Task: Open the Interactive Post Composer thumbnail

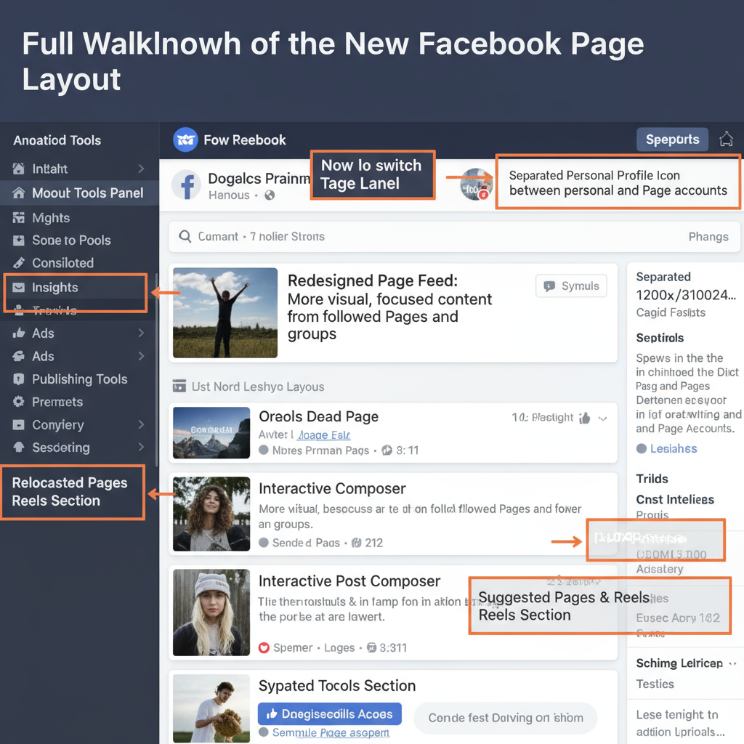Action: point(211,612)
